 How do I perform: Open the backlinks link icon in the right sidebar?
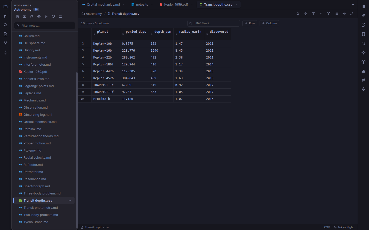point(363,16)
